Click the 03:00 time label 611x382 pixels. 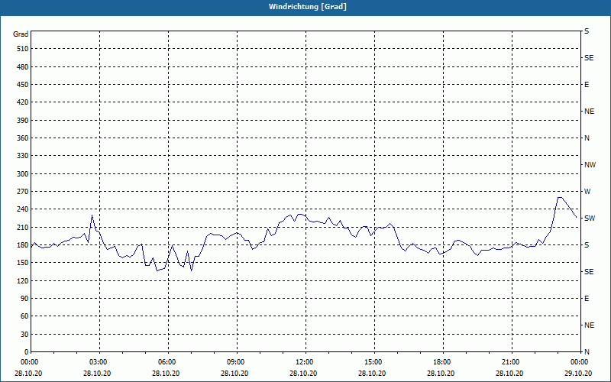coord(99,362)
